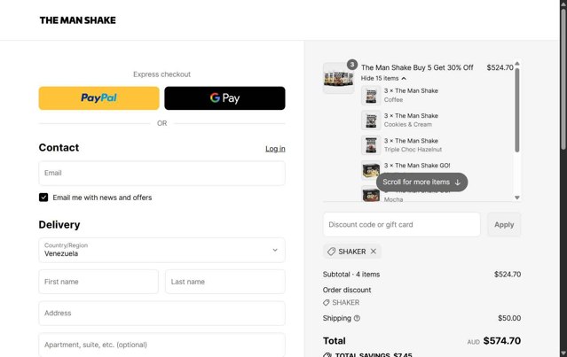Viewport: 567px width, 357px height.
Task: Click The Man Shake logo
Action: point(78,20)
